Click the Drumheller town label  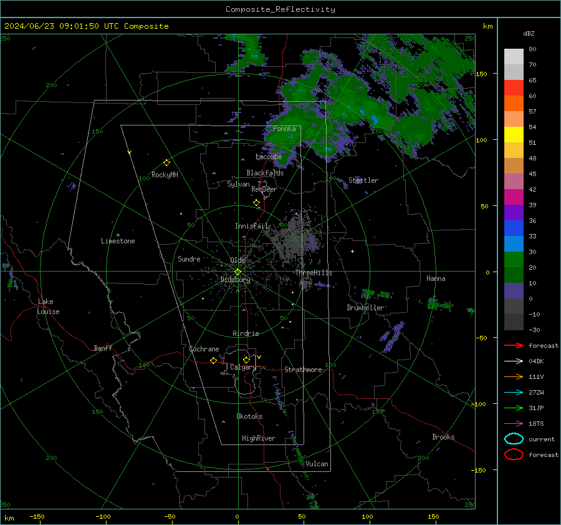click(365, 308)
